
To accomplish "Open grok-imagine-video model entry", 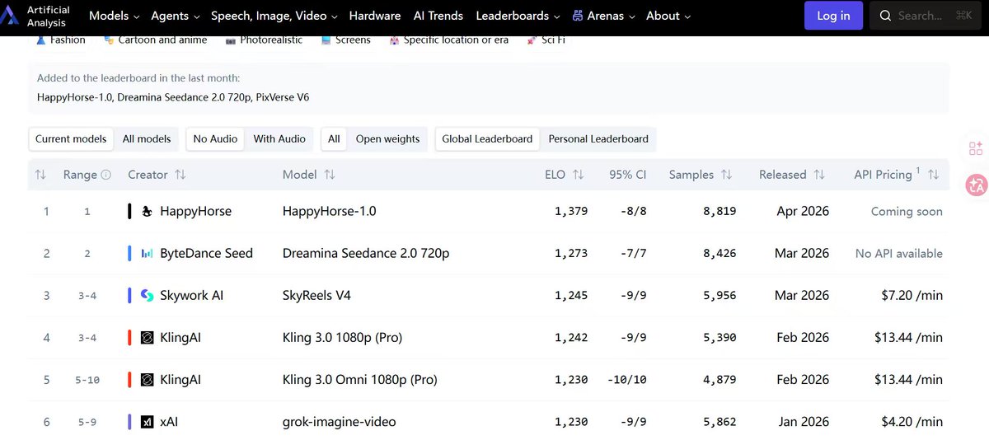I will (339, 422).
